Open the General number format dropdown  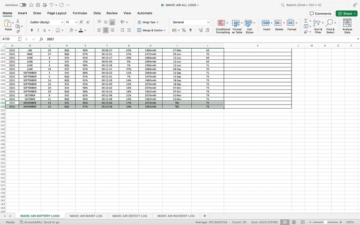208,22
